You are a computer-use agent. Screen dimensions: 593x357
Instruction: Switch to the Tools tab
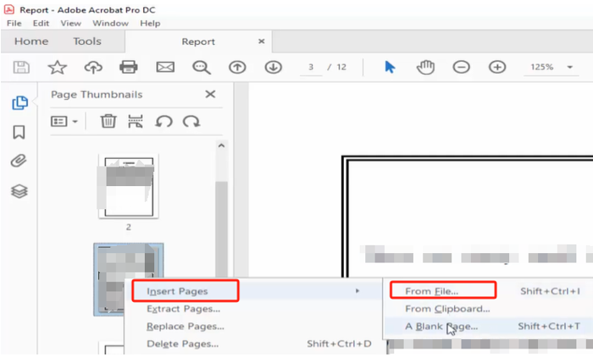pyautogui.click(x=87, y=41)
